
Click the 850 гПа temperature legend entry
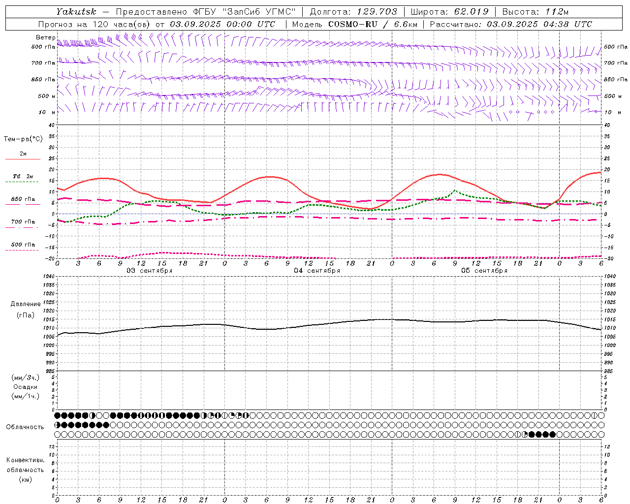(x=23, y=199)
